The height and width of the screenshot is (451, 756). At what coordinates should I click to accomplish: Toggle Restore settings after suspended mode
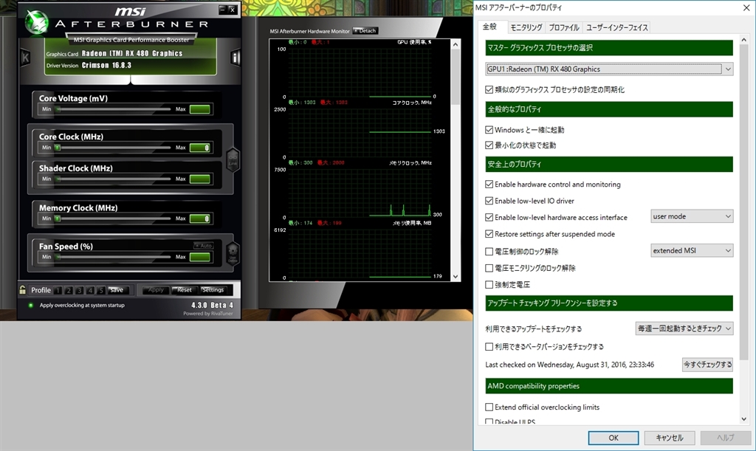[x=489, y=234]
